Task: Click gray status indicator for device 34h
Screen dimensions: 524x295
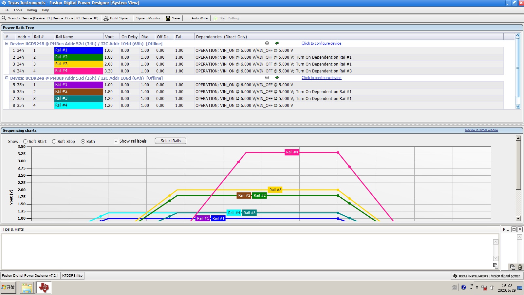Action: tap(267, 43)
